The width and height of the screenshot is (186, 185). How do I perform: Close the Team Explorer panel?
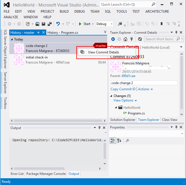pos(181,32)
